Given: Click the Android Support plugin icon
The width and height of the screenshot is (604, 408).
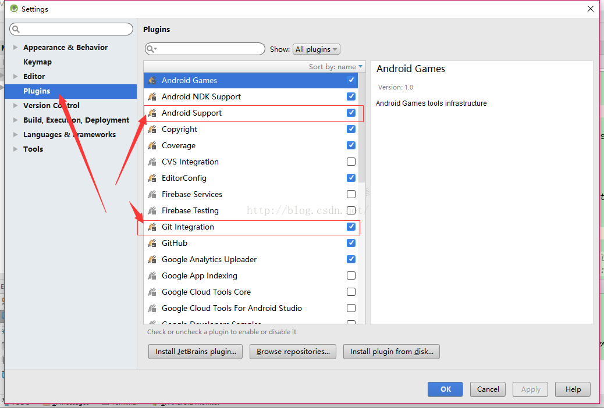Looking at the screenshot, I should coord(152,113).
